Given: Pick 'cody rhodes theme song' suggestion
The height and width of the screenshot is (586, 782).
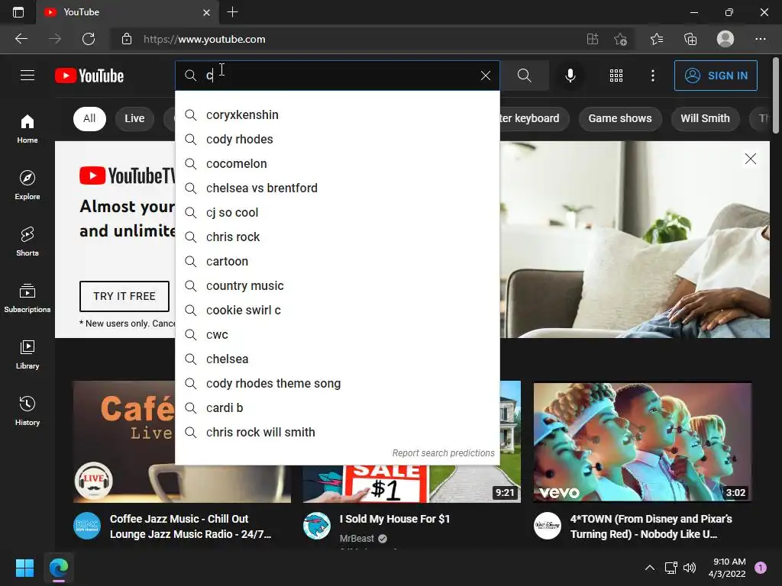Looking at the screenshot, I should tap(337, 384).
